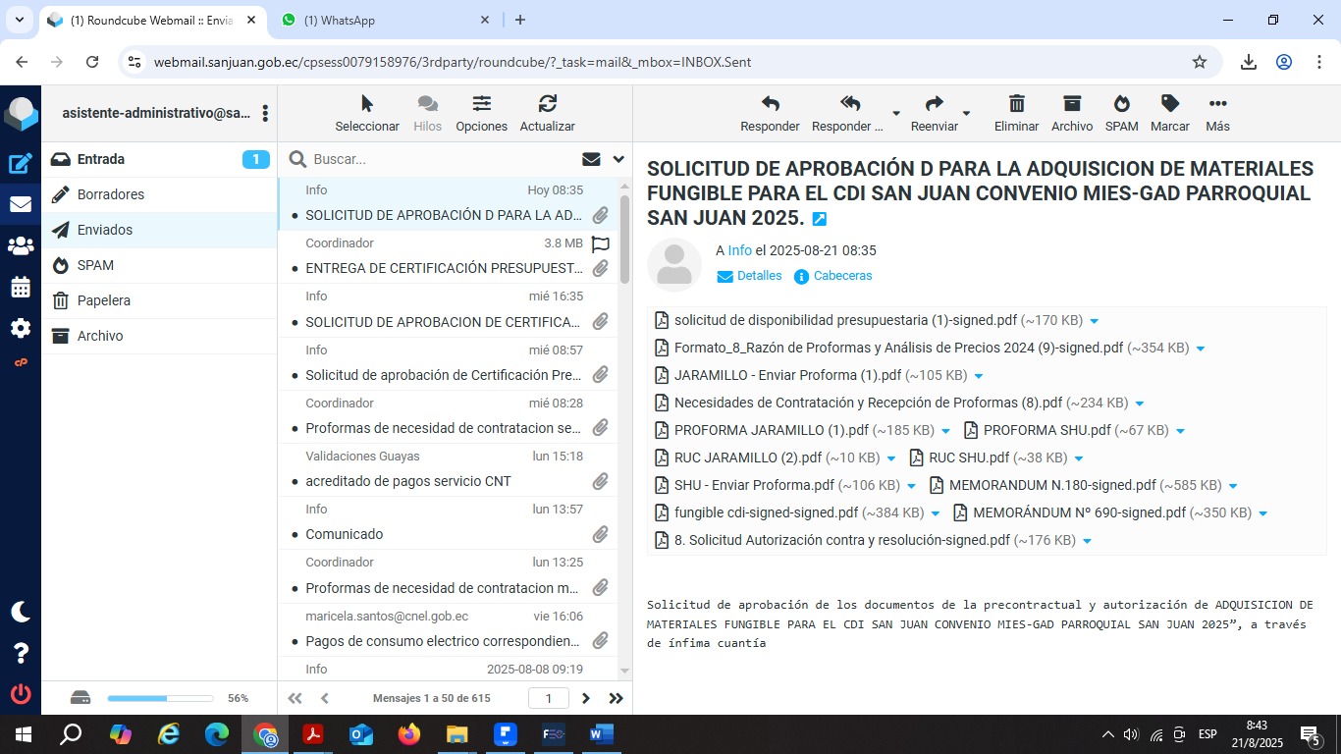Expand the PROFORMA SHU.pdf attachment menu
This screenshot has width=1341, height=754.
tap(1180, 431)
